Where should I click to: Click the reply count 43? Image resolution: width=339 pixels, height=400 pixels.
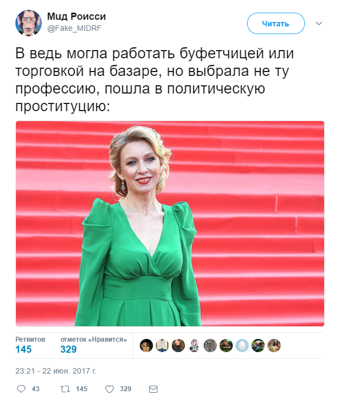[35, 389]
